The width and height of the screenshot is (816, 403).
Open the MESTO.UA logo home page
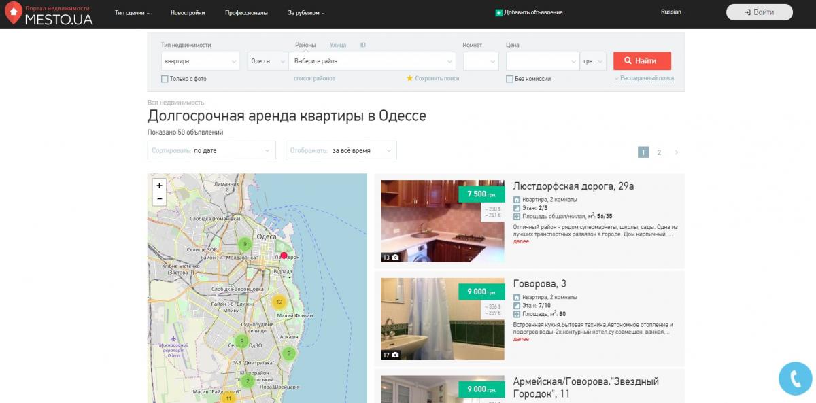point(48,14)
